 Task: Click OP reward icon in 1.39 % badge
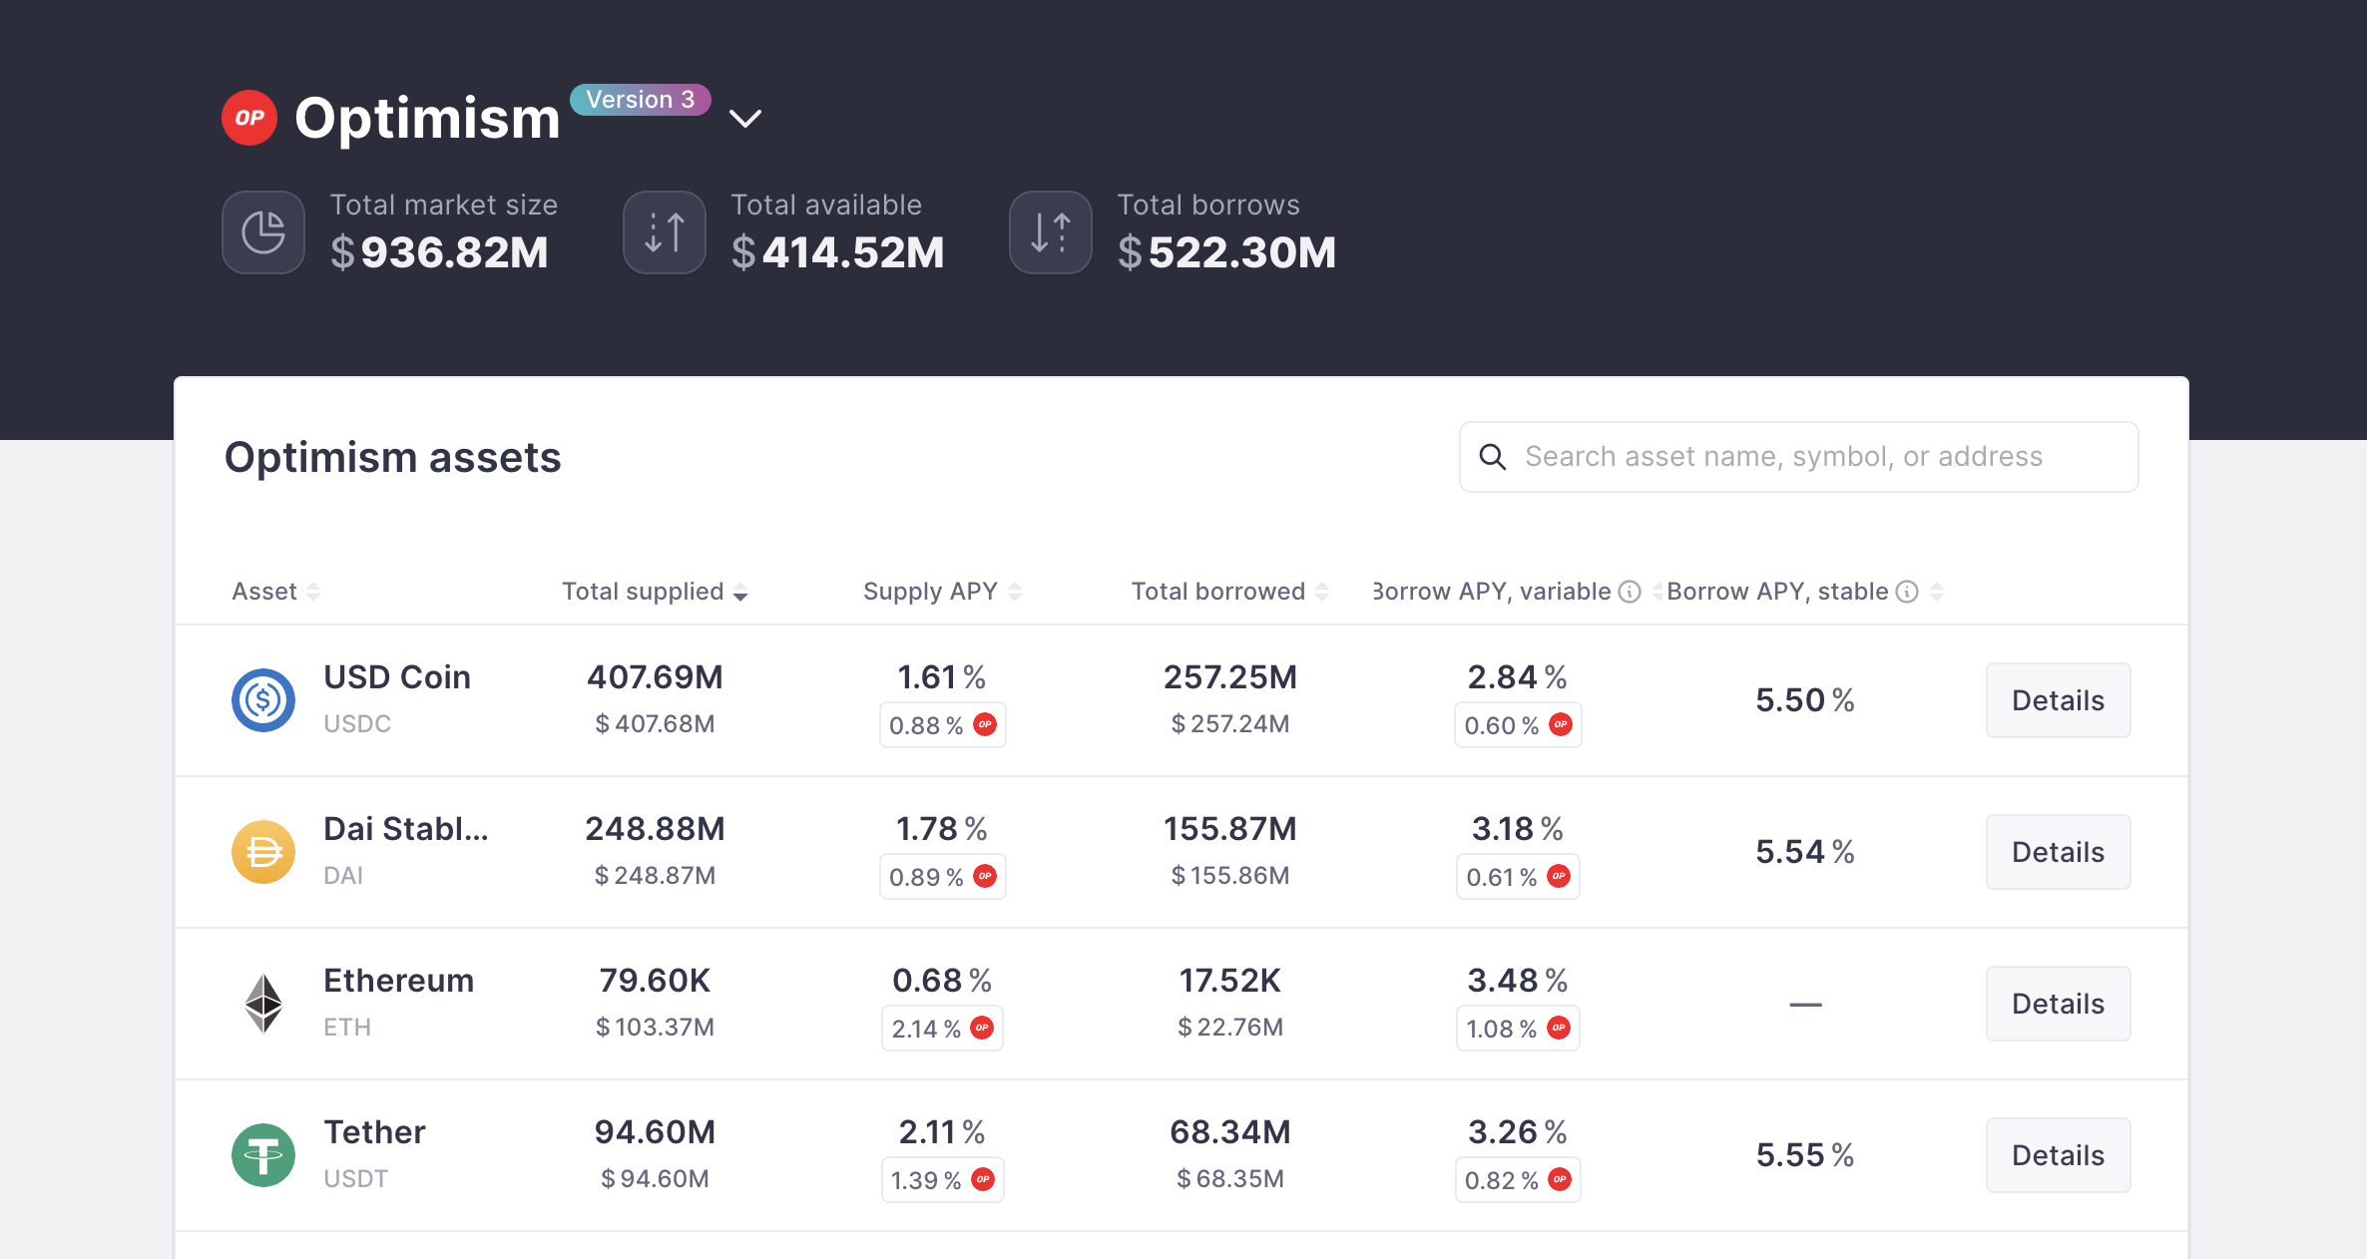(983, 1179)
